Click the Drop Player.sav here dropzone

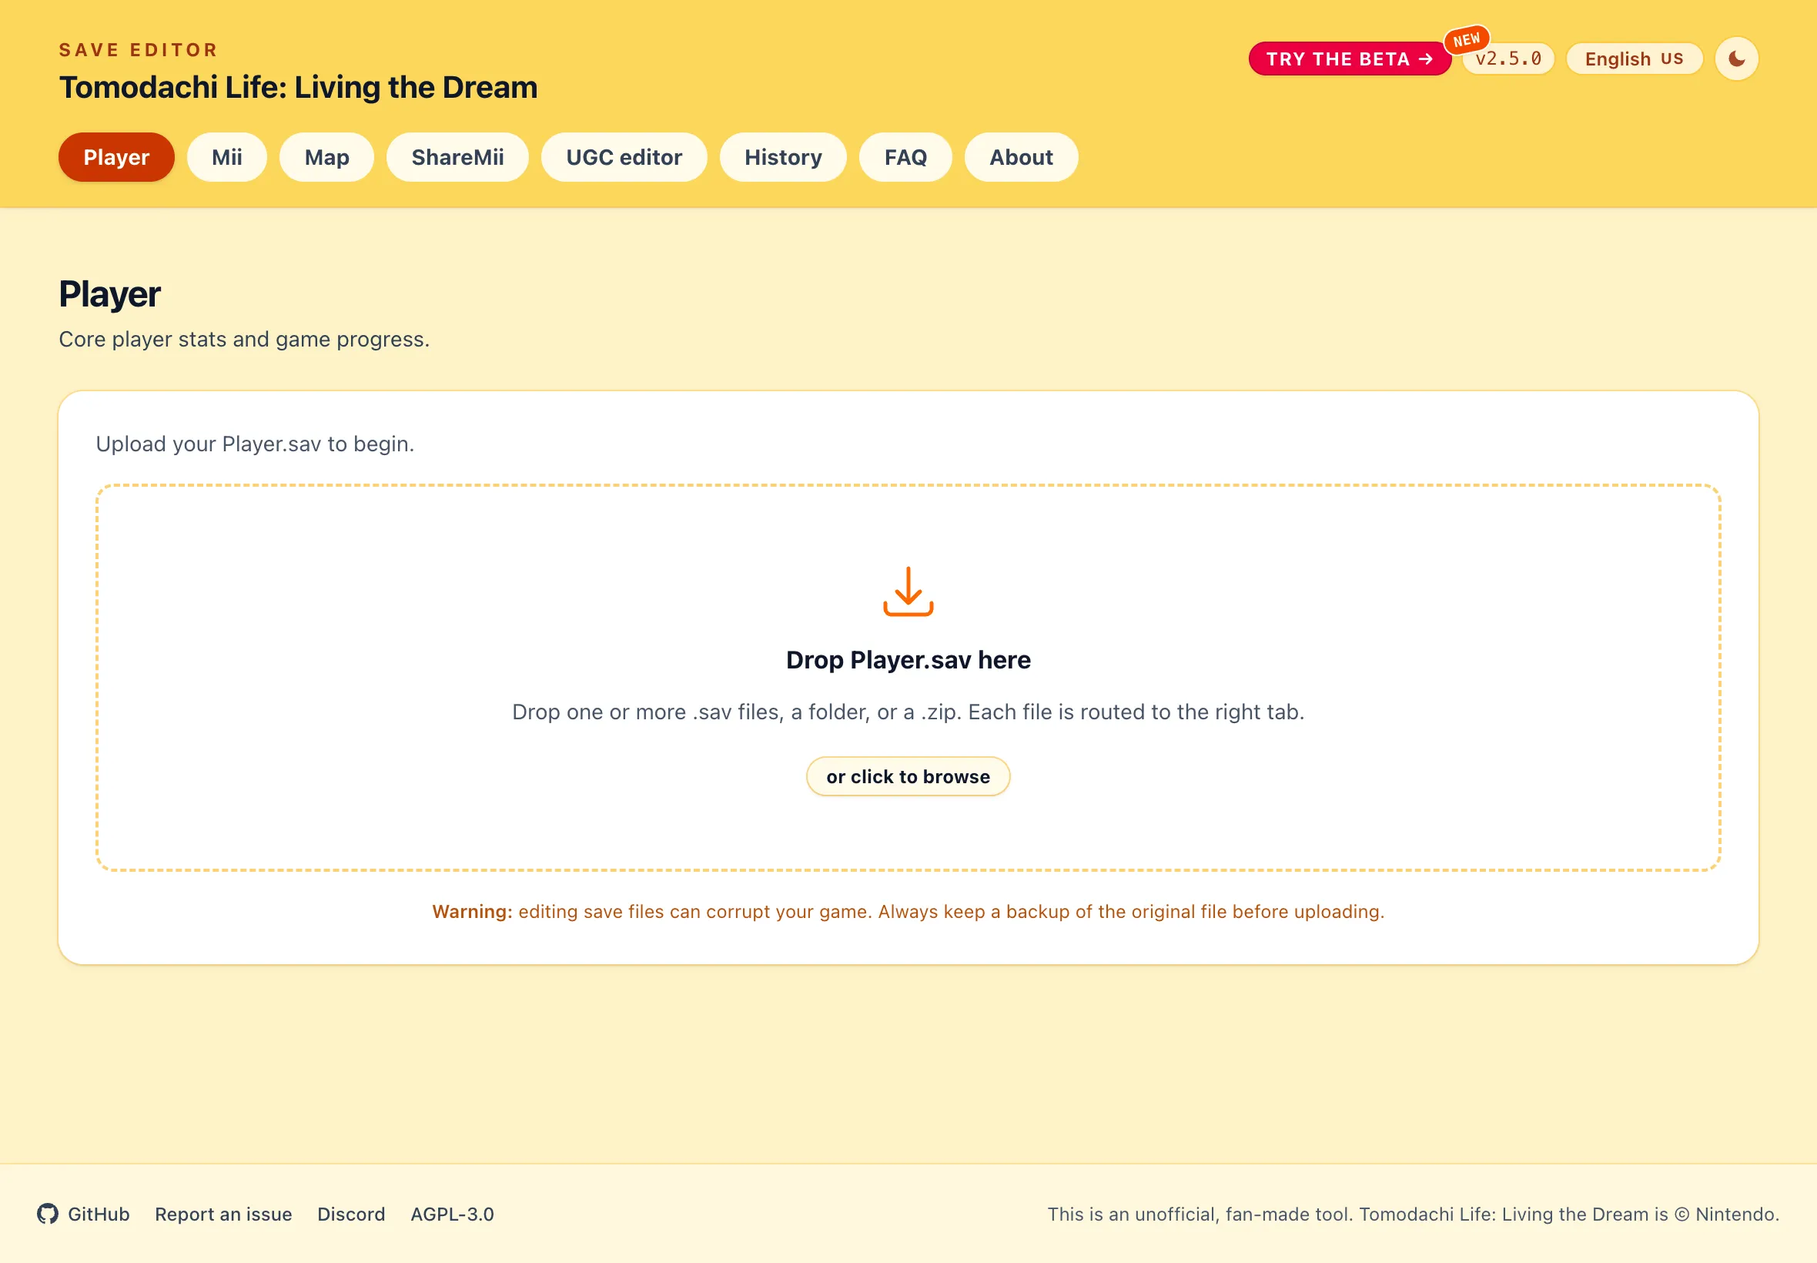(x=908, y=678)
